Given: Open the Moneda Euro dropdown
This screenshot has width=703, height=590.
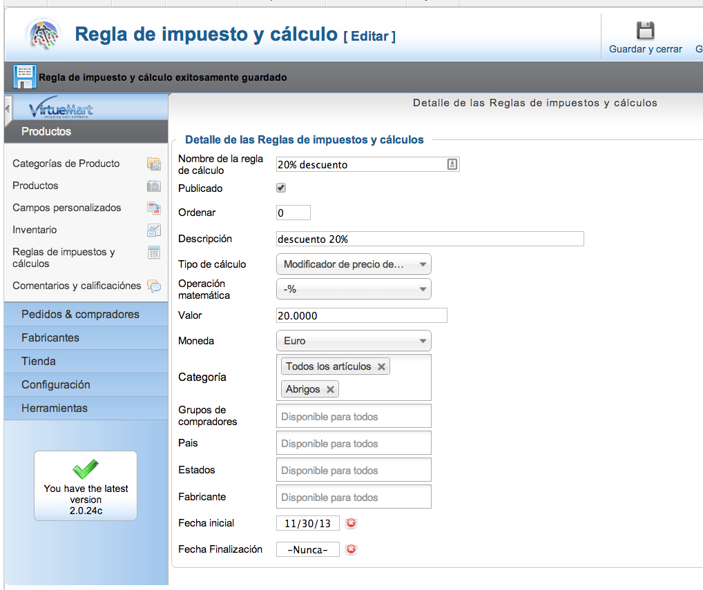Looking at the screenshot, I should 354,341.
